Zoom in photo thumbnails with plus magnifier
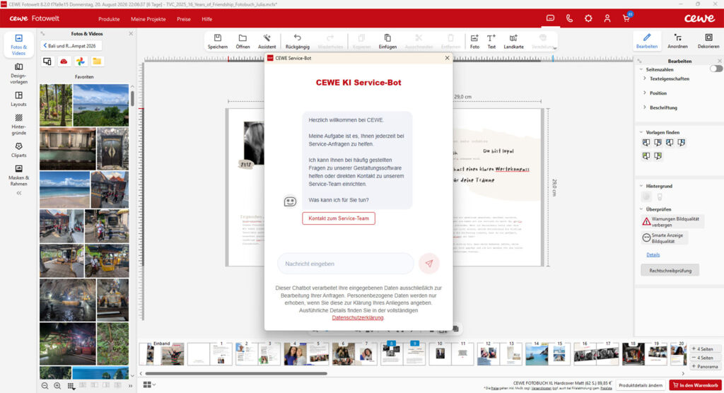The width and height of the screenshot is (724, 393). point(57,386)
